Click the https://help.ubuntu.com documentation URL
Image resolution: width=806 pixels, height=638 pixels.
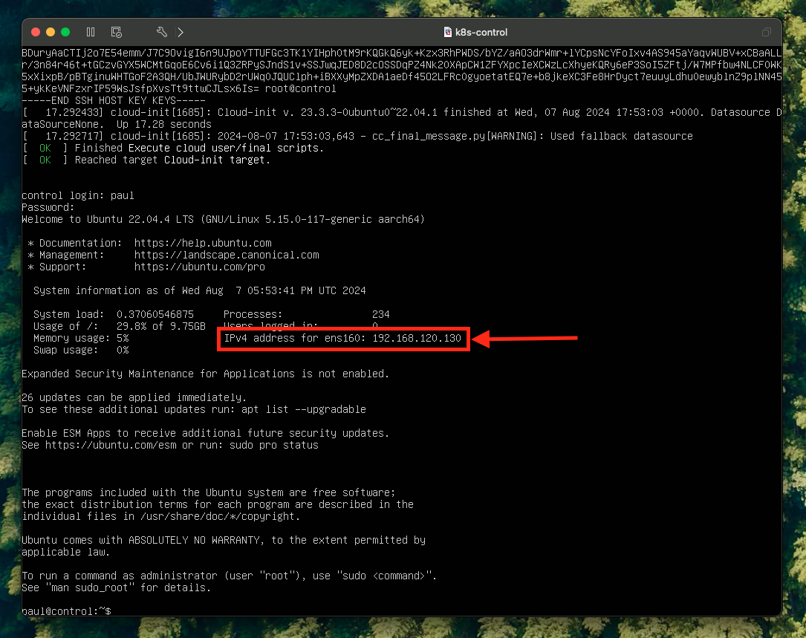[x=203, y=243]
